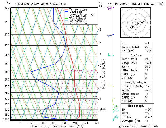Viewport: 166px width, 128px height.
Task: Click the purple wind barb at 300 hPa
Action: pyautogui.click(x=110, y=8)
